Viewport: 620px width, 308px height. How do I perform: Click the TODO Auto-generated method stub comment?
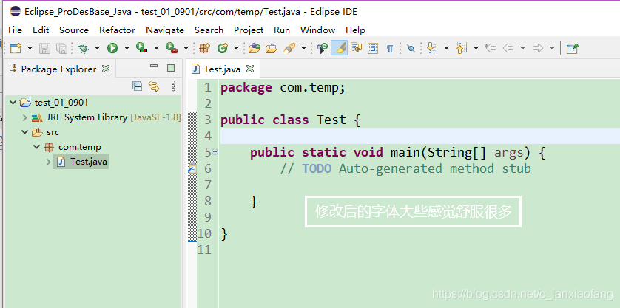point(405,168)
